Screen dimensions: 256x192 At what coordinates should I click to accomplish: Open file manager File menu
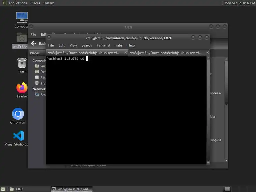click(x=33, y=34)
